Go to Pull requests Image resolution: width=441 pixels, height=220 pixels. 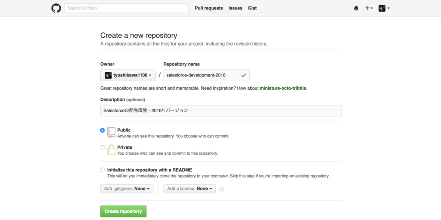coord(209,8)
